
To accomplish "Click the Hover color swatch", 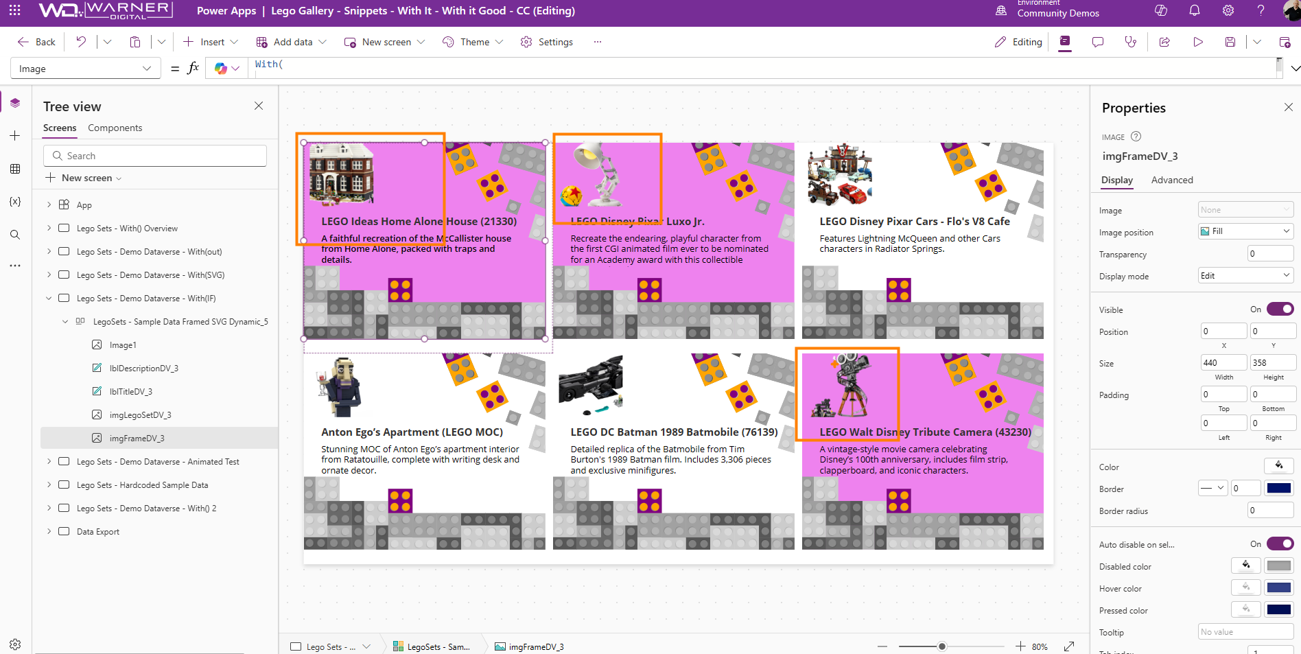I will tap(1279, 588).
